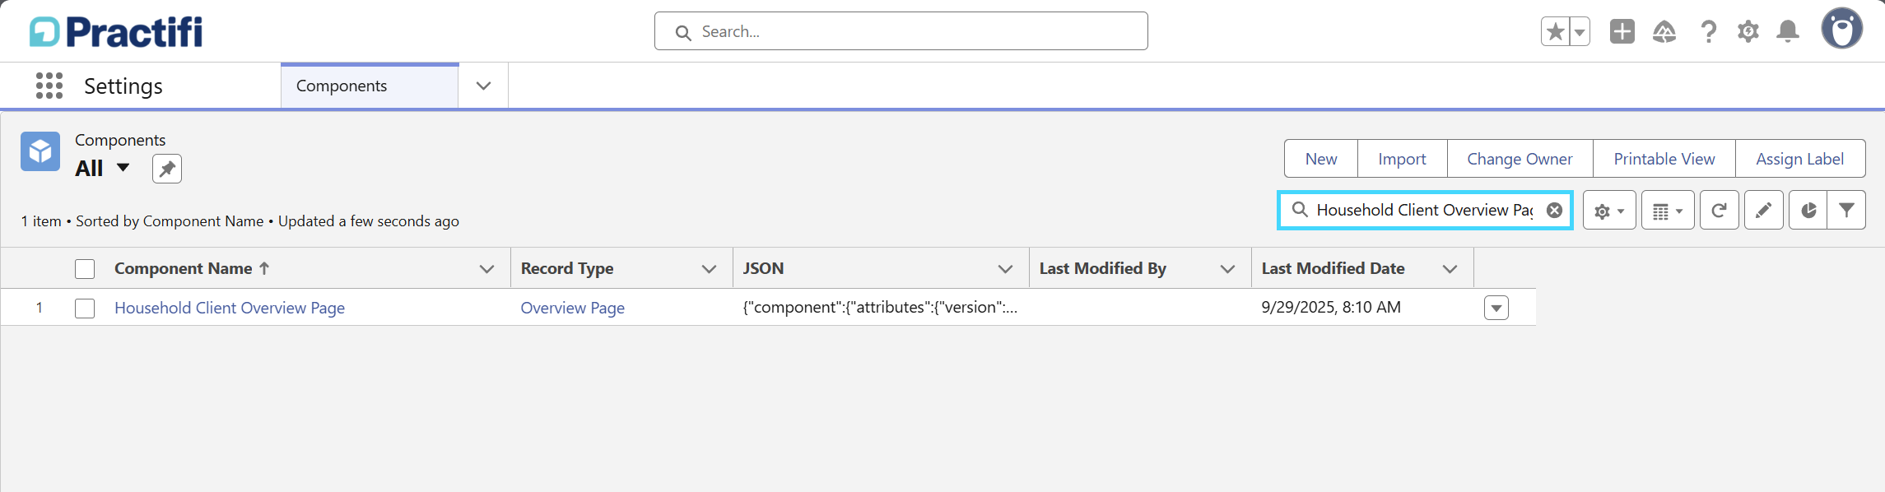Select all rows checkbox in header
Viewport: 1885px width, 492px height.
click(85, 269)
